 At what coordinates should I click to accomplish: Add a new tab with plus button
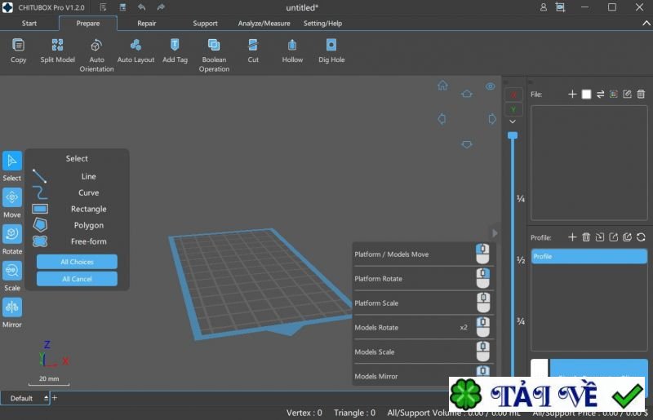click(55, 398)
